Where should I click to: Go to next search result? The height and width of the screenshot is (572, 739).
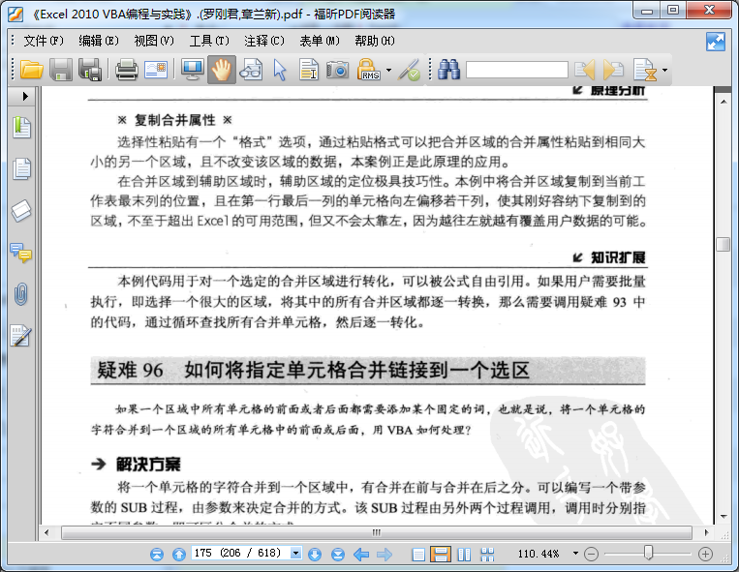tap(613, 70)
